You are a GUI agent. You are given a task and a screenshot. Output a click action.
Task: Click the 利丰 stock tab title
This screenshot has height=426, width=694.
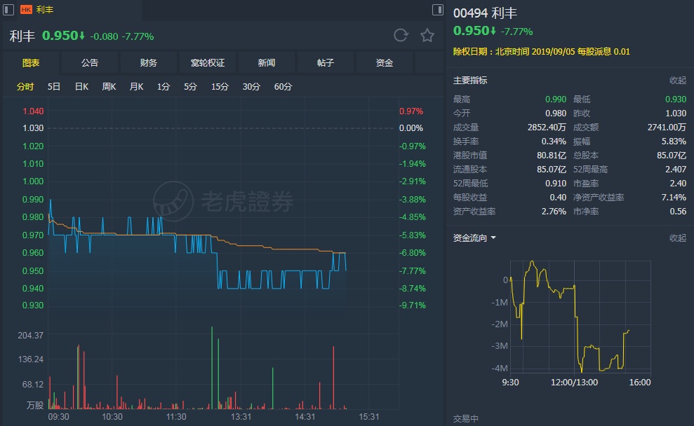[45, 10]
